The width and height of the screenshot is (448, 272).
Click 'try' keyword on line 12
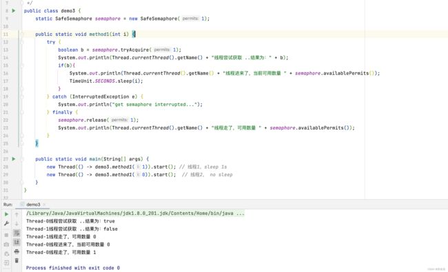[51, 42]
